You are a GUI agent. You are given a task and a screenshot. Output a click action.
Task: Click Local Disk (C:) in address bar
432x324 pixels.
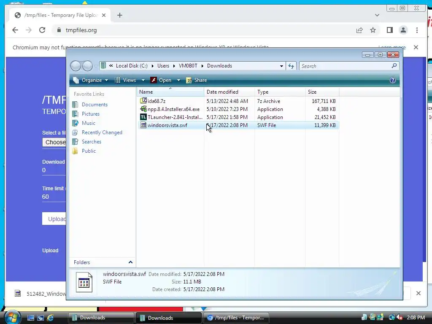coord(132,66)
